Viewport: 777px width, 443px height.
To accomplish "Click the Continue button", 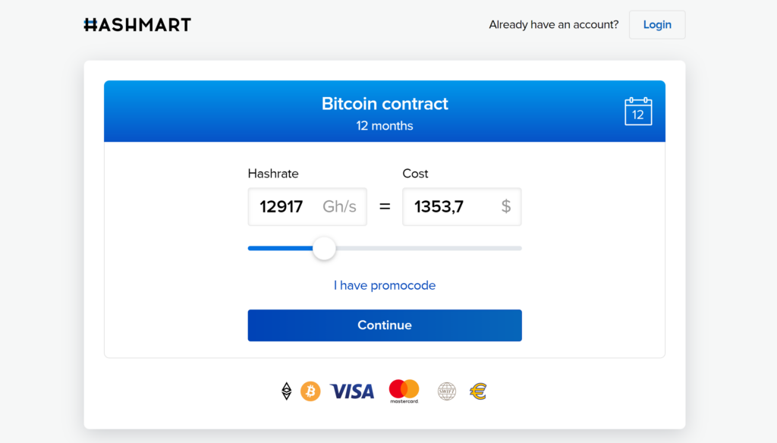I will coord(385,325).
